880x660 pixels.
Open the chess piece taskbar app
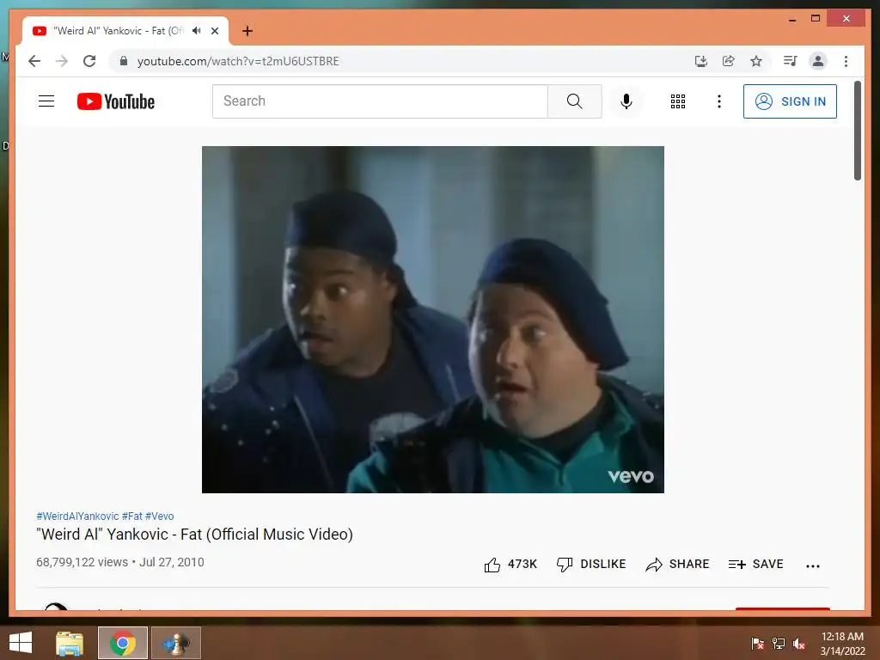click(176, 643)
